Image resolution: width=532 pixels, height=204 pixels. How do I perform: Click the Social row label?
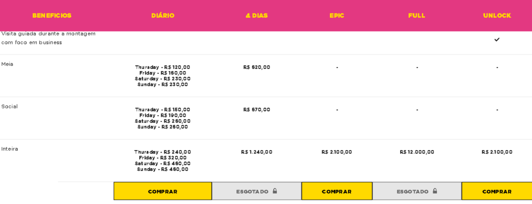pos(9,106)
